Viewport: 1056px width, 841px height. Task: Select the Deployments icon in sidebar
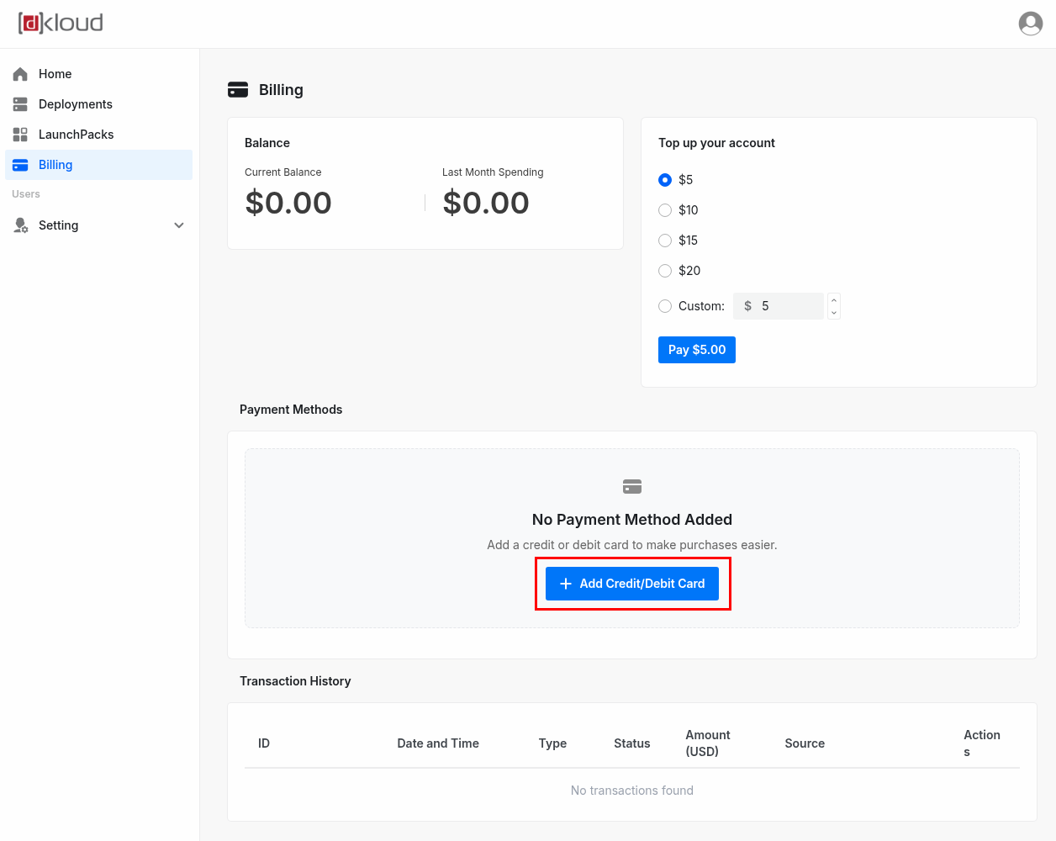coord(20,104)
